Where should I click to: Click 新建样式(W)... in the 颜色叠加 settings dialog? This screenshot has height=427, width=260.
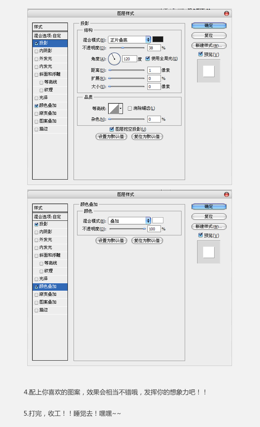209,226
